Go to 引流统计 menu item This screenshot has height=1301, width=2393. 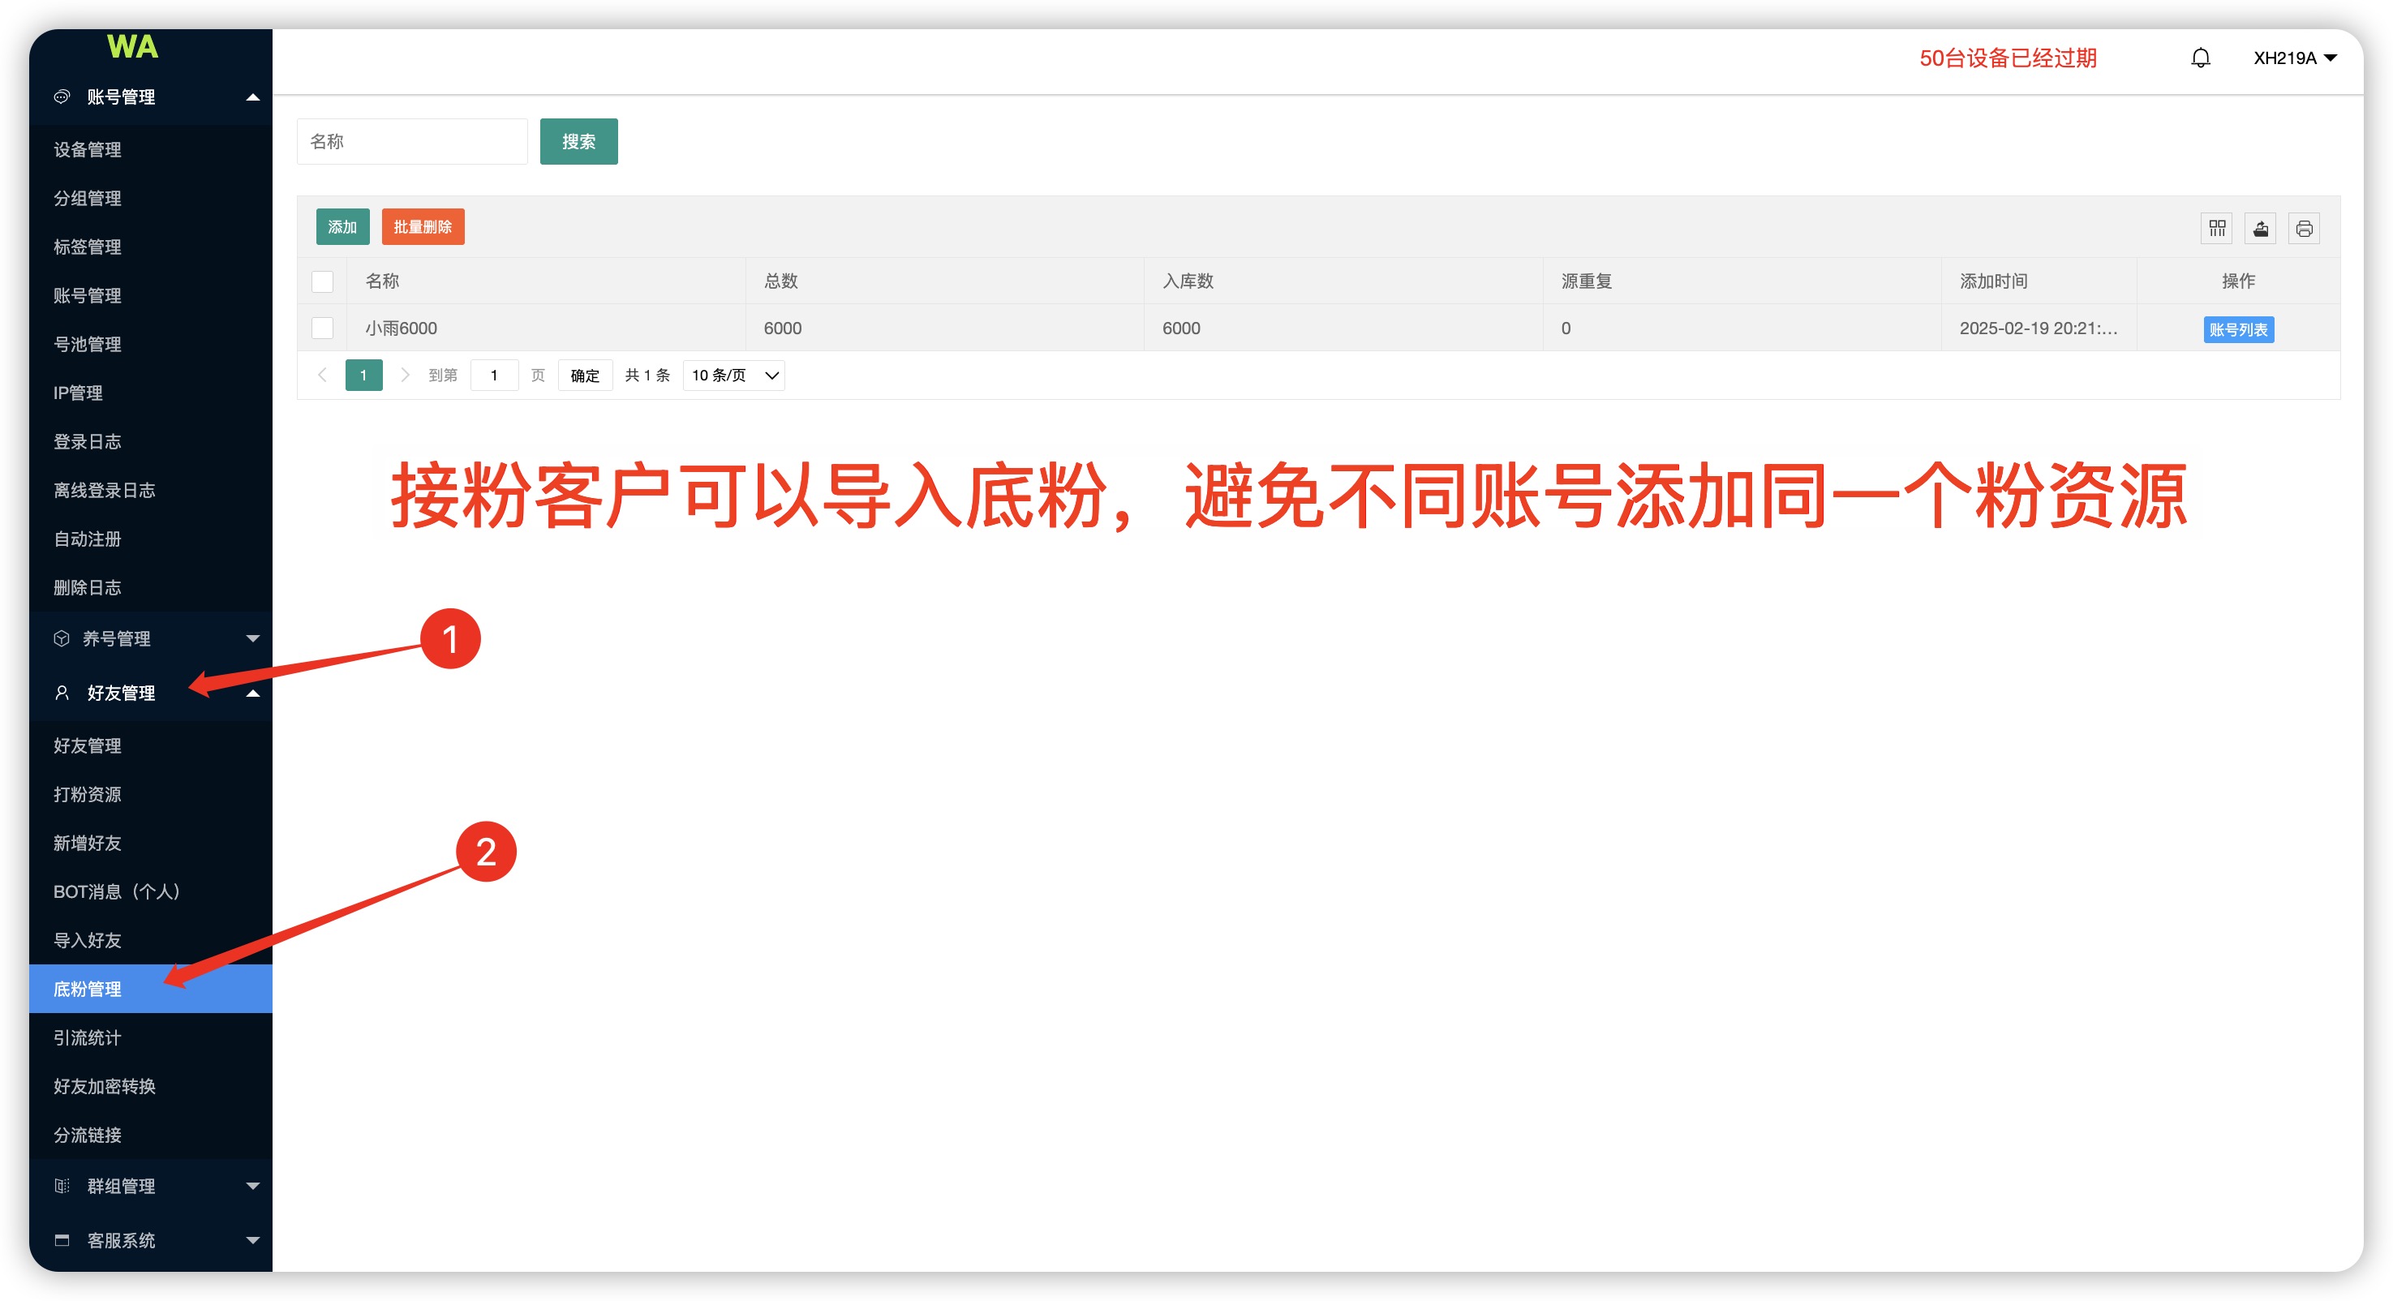88,1037
